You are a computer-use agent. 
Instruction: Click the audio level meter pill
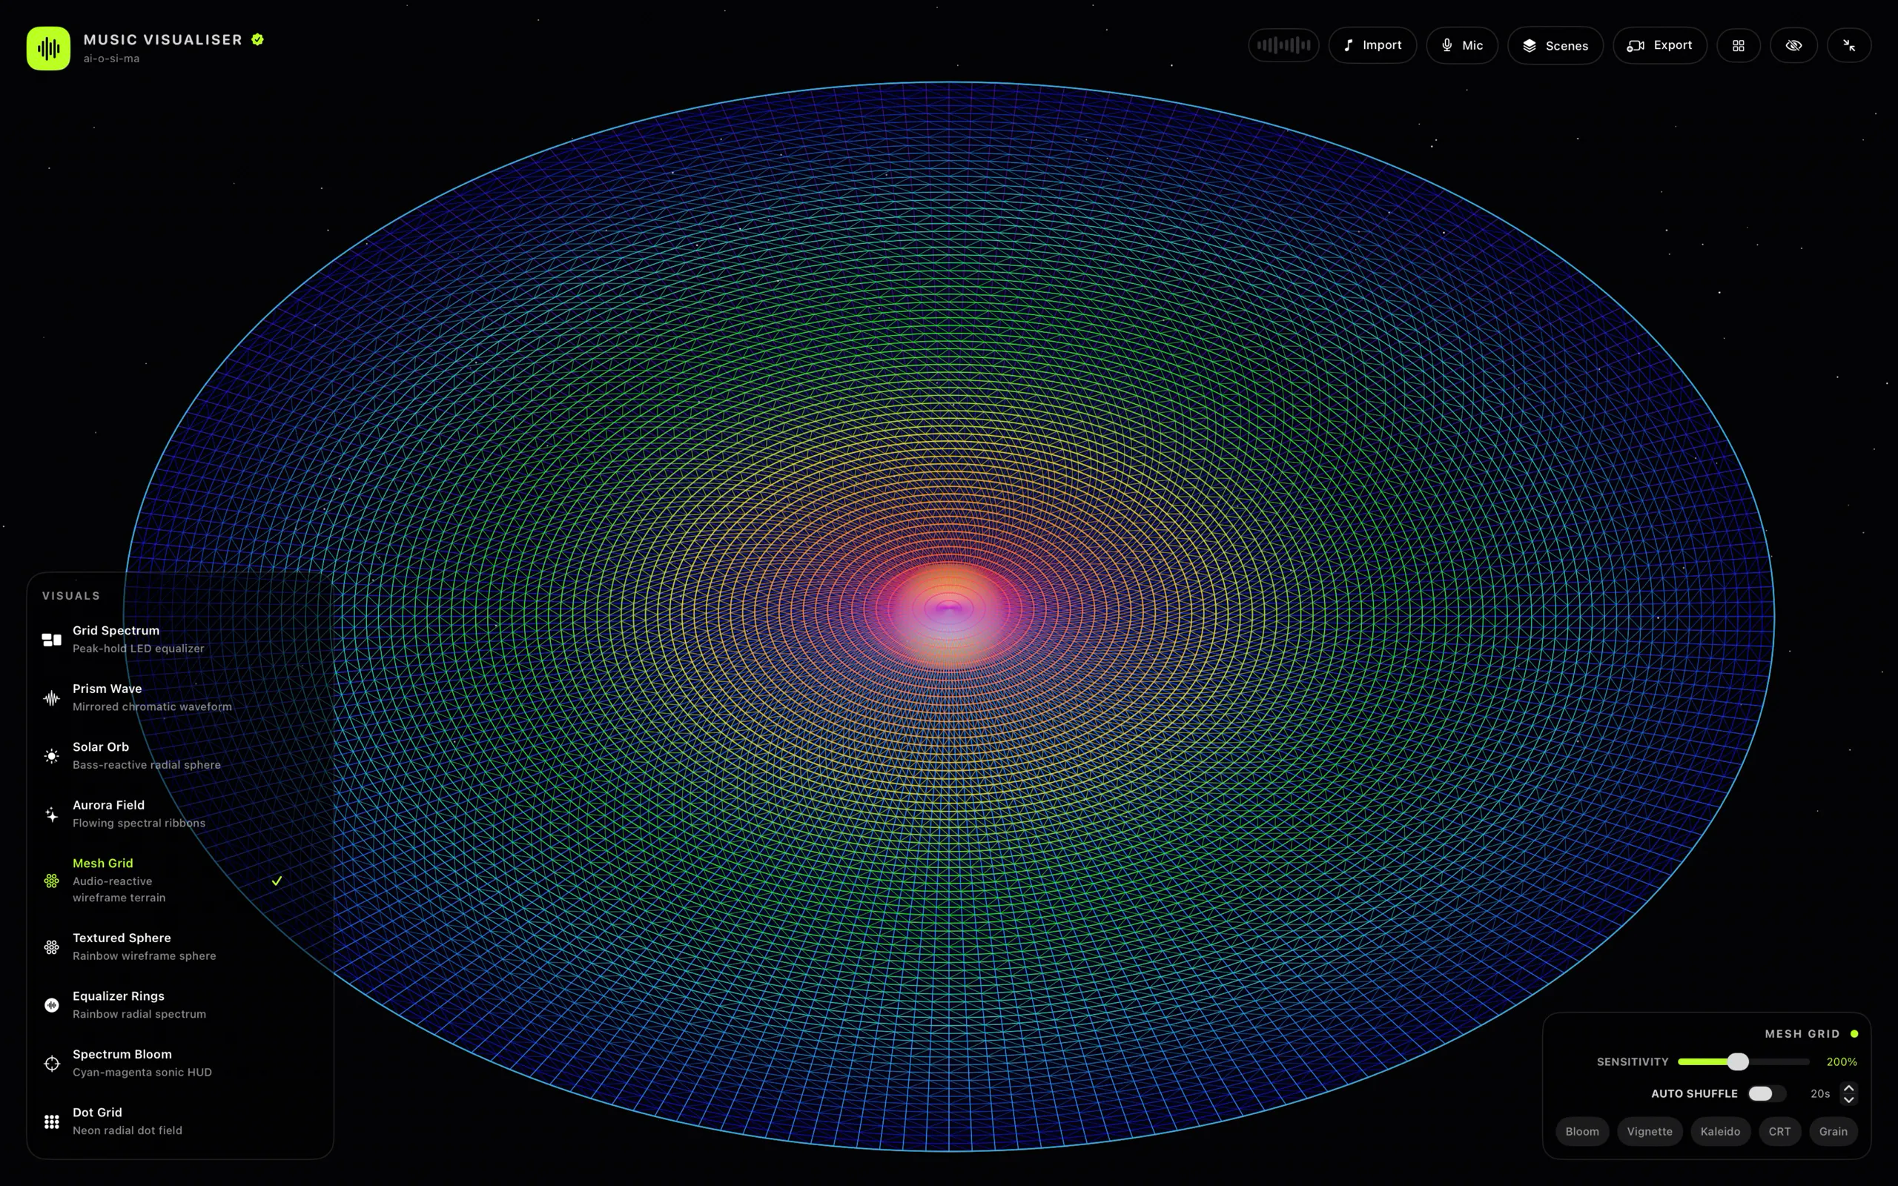click(x=1283, y=45)
